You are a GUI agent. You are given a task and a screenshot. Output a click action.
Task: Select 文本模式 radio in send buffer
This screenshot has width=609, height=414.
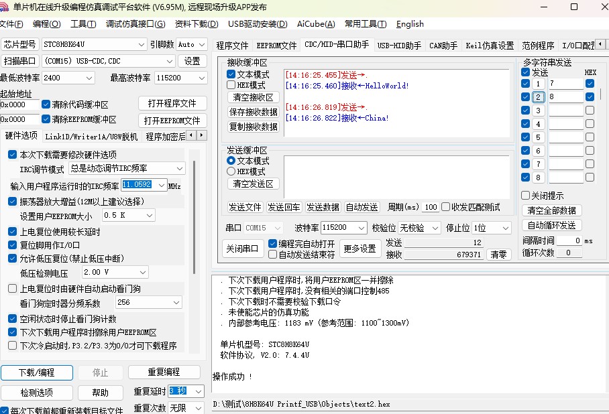point(231,160)
